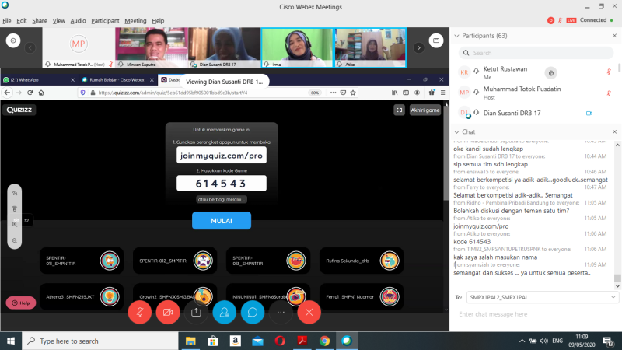Leave meeting with the red X button
622x350 pixels.
coord(309,313)
